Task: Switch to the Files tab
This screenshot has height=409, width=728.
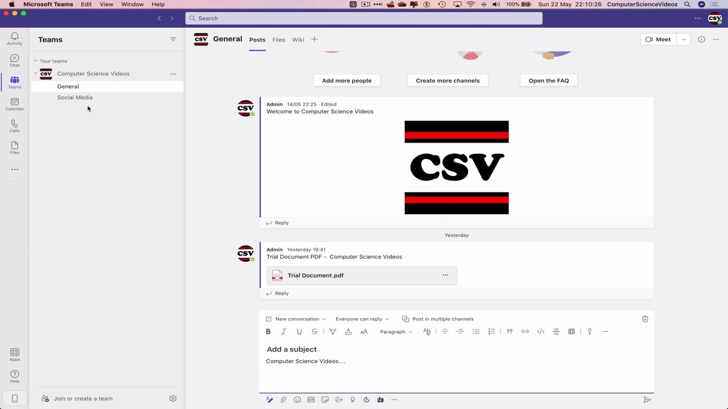Action: coord(279,40)
